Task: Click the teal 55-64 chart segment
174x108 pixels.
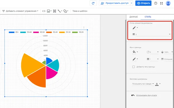Action: [54, 66]
